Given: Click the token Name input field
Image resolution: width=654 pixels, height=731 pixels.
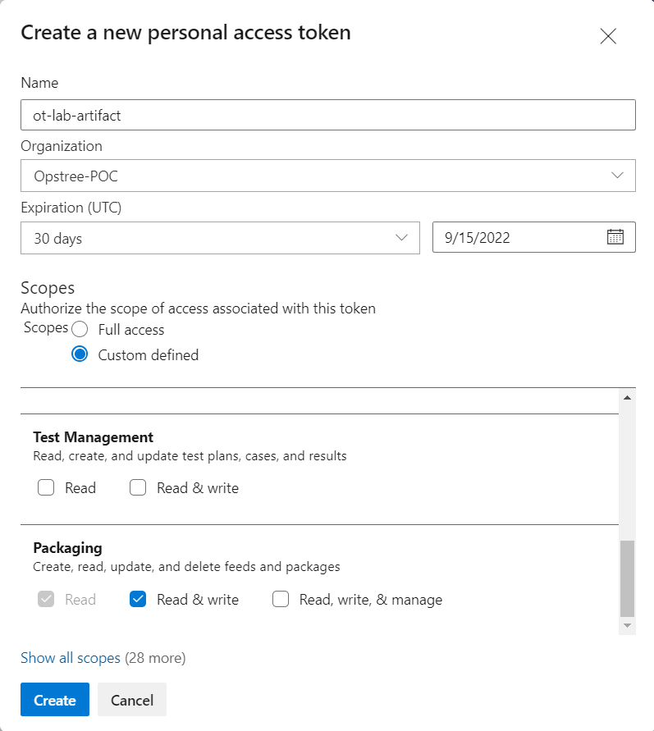Looking at the screenshot, I should point(328,115).
